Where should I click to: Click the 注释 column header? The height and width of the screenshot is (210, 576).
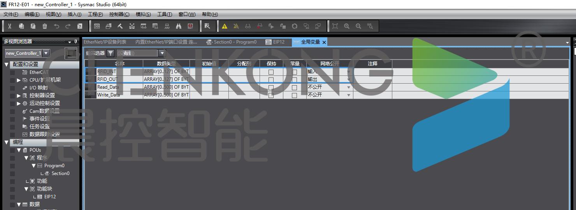click(x=372, y=64)
